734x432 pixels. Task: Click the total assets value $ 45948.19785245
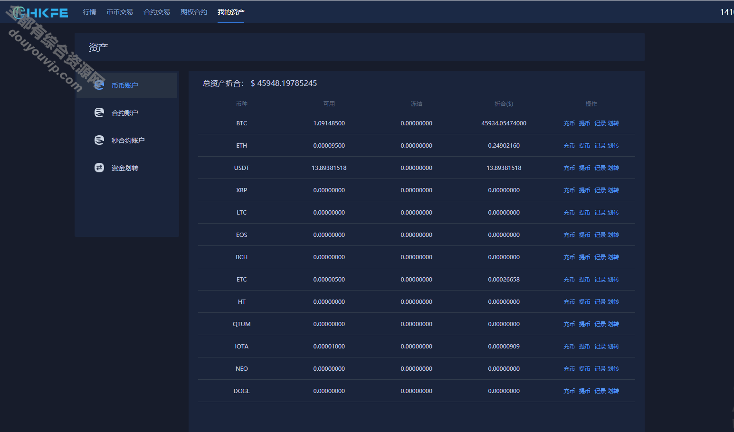coord(284,83)
